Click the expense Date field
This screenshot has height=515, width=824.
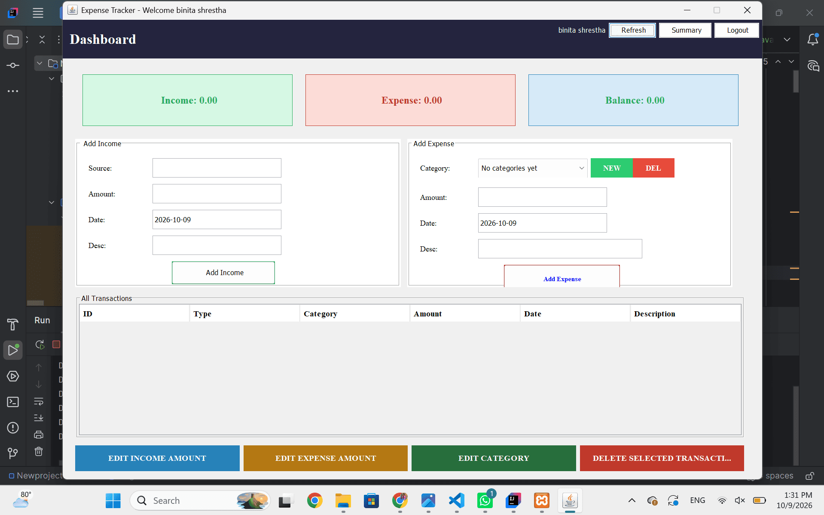point(543,223)
